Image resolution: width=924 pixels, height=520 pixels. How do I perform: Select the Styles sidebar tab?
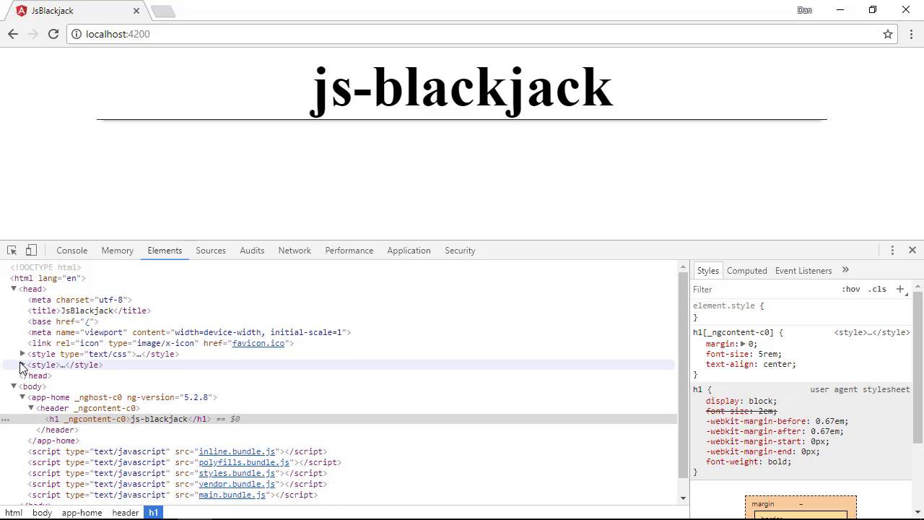[x=707, y=270]
